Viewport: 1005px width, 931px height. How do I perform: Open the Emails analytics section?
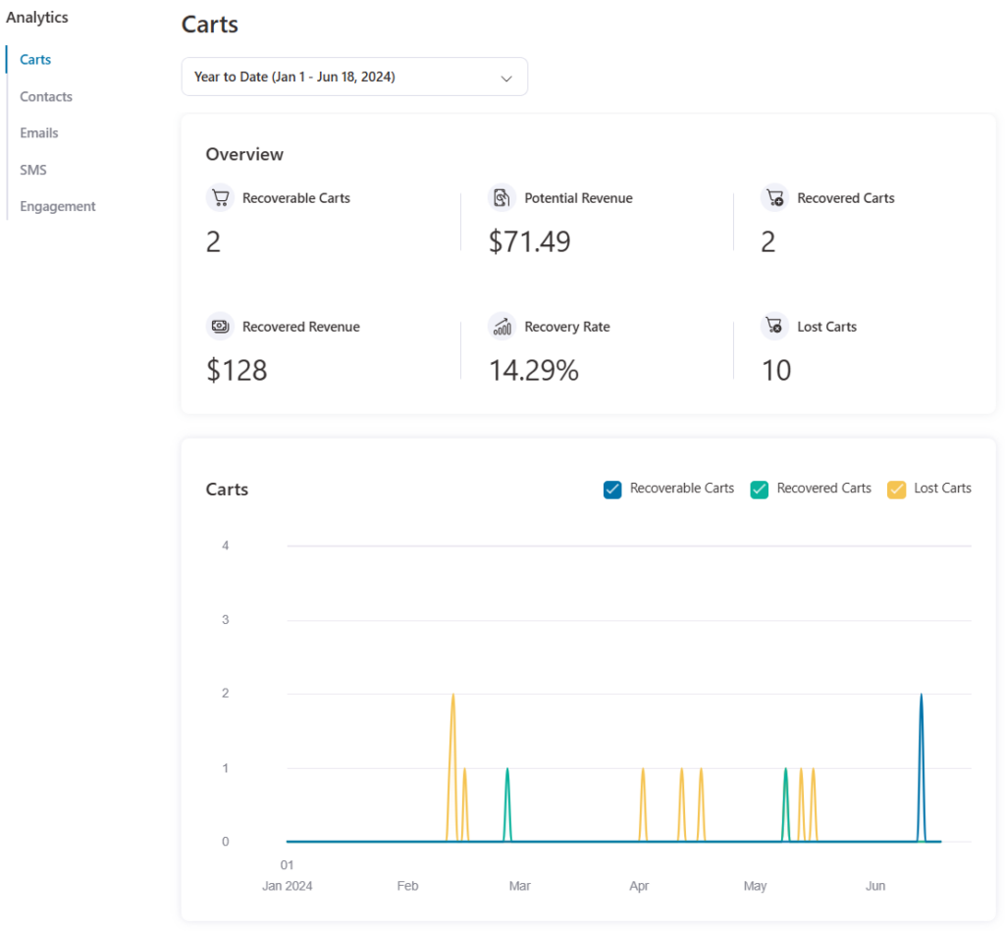click(x=38, y=132)
